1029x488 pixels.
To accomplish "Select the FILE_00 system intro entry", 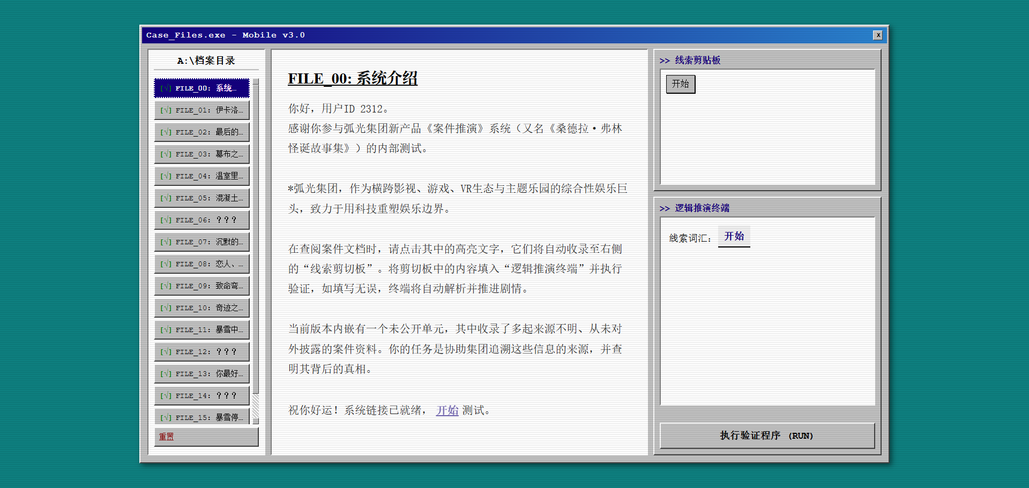I will (202, 88).
